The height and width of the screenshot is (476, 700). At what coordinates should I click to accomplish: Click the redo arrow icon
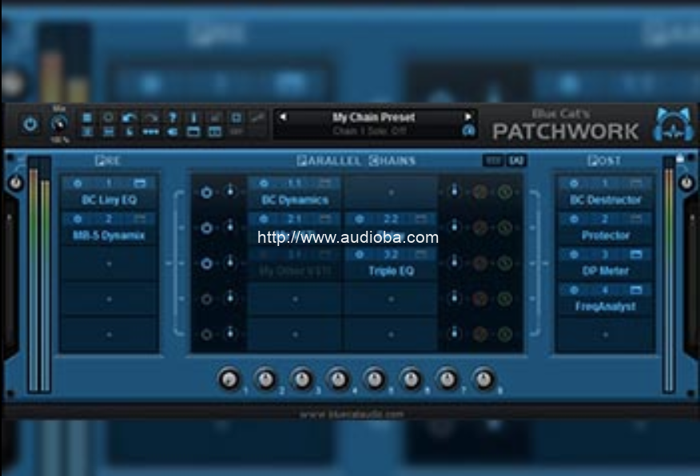151,117
